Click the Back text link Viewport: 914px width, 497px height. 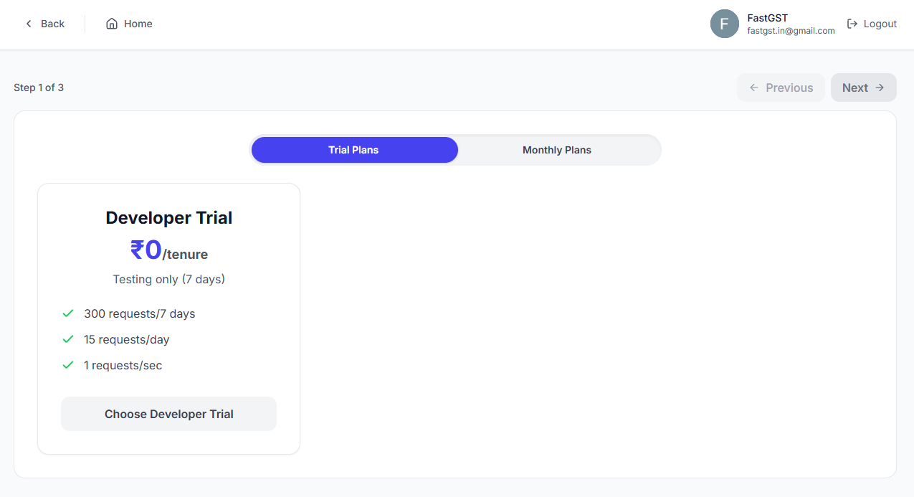coord(52,24)
